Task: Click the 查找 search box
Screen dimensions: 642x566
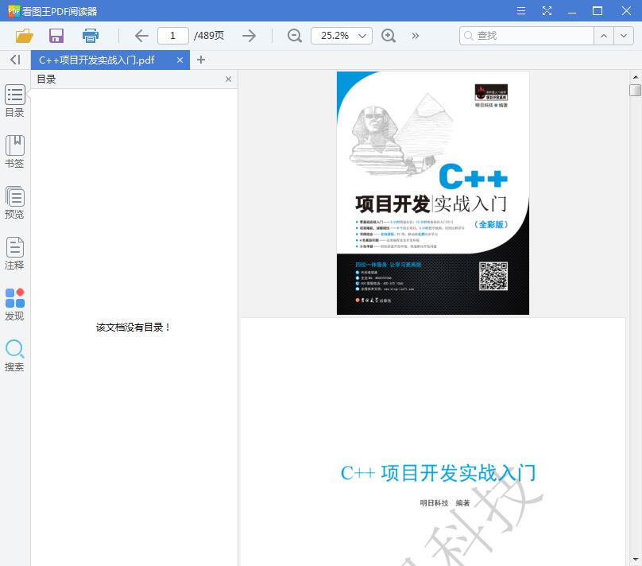Action: pyautogui.click(x=527, y=36)
